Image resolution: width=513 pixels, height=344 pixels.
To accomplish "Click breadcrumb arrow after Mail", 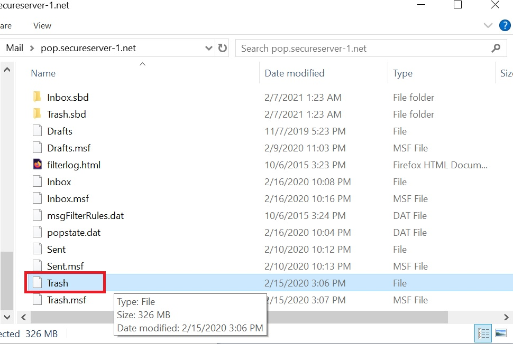I will [x=32, y=49].
